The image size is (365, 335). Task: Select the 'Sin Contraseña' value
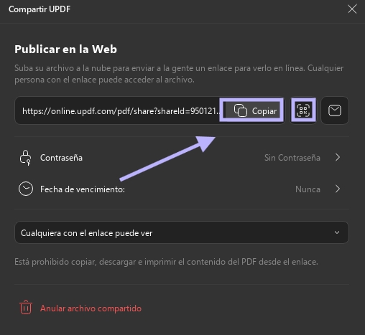(x=292, y=158)
